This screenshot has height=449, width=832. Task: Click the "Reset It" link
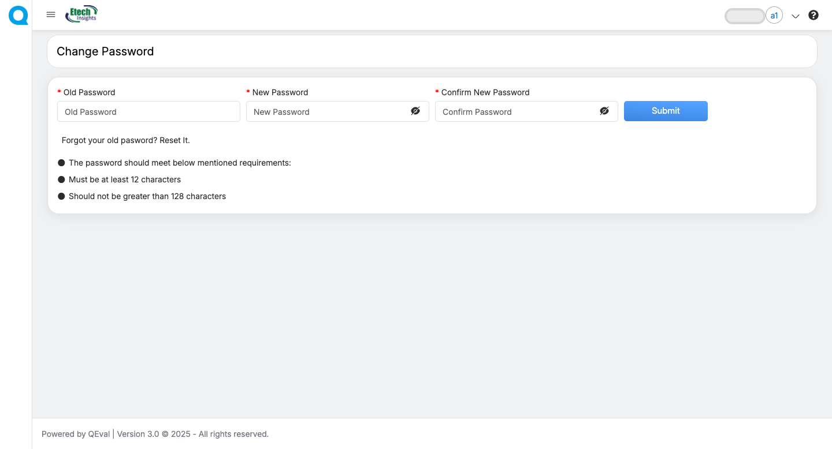point(174,140)
